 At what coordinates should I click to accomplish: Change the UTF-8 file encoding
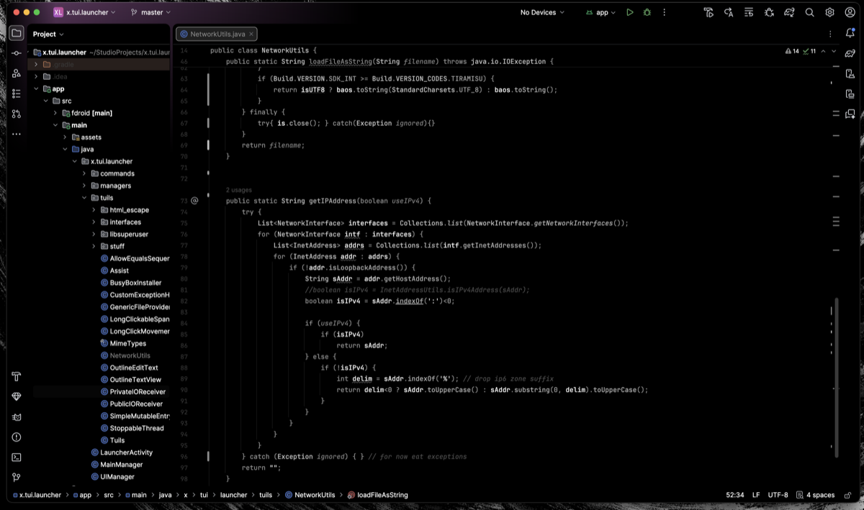coord(778,495)
